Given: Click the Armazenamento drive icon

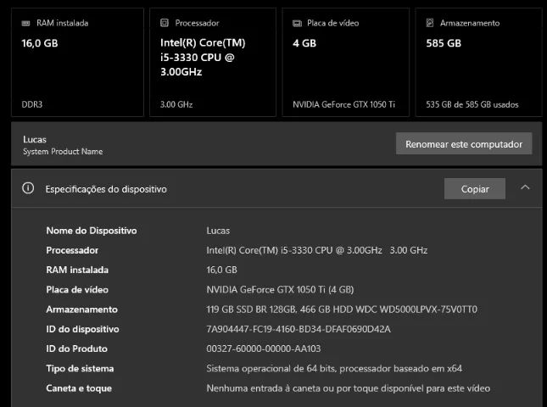Looking at the screenshot, I should coord(430,23).
